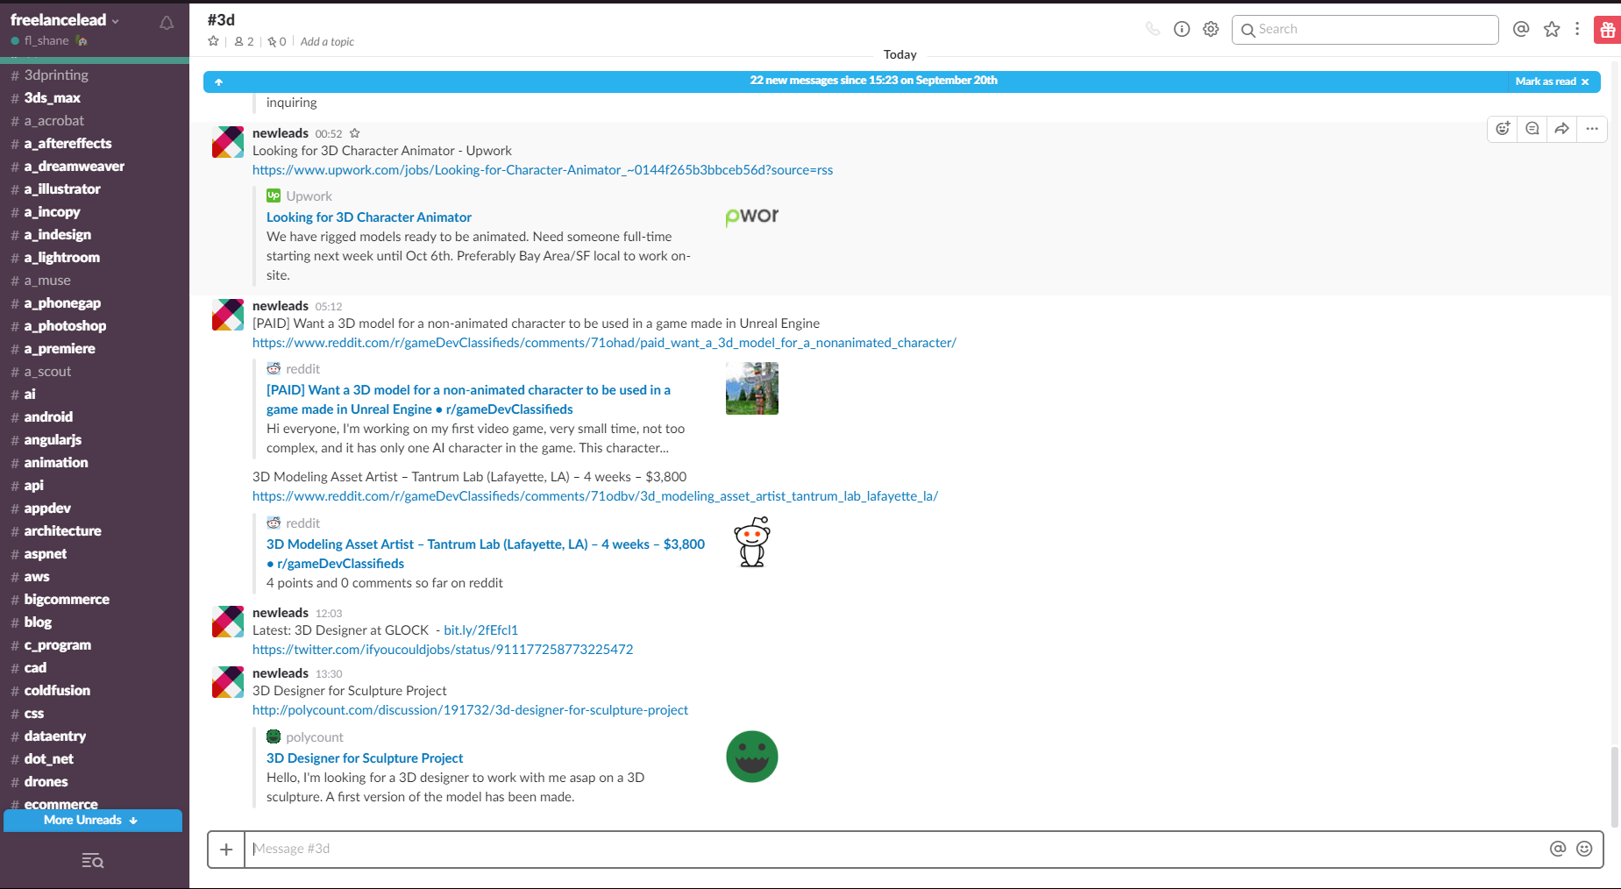Star the newleads 00:52 message
Screen dimensions: 1621x889
(355, 133)
